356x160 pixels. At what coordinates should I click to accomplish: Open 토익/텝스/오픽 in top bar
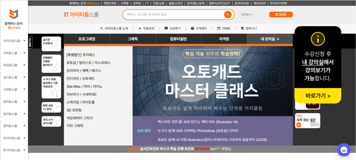(195, 3)
